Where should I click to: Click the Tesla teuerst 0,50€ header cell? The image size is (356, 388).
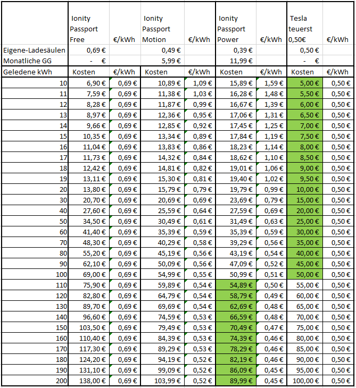305,23
